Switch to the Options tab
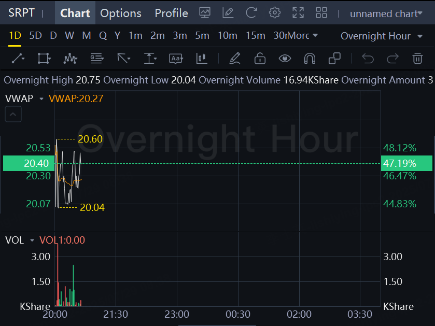The height and width of the screenshot is (326, 435). [121, 13]
